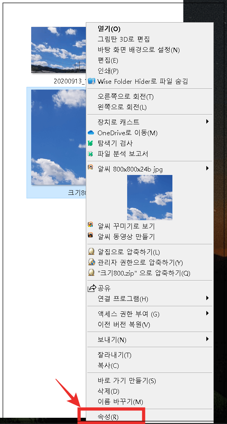The image size is (227, 424).
Task: Choose 복사(C) from the menu
Action: tap(108, 366)
